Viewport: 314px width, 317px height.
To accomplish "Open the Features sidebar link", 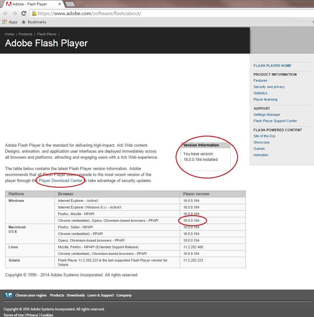I will [260, 80].
